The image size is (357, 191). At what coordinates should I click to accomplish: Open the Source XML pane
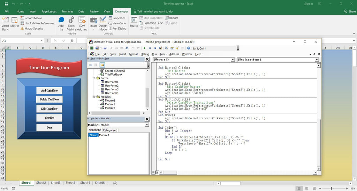(134, 22)
